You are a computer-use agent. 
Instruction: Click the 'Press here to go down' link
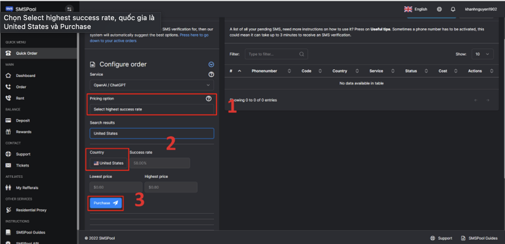(x=194, y=35)
